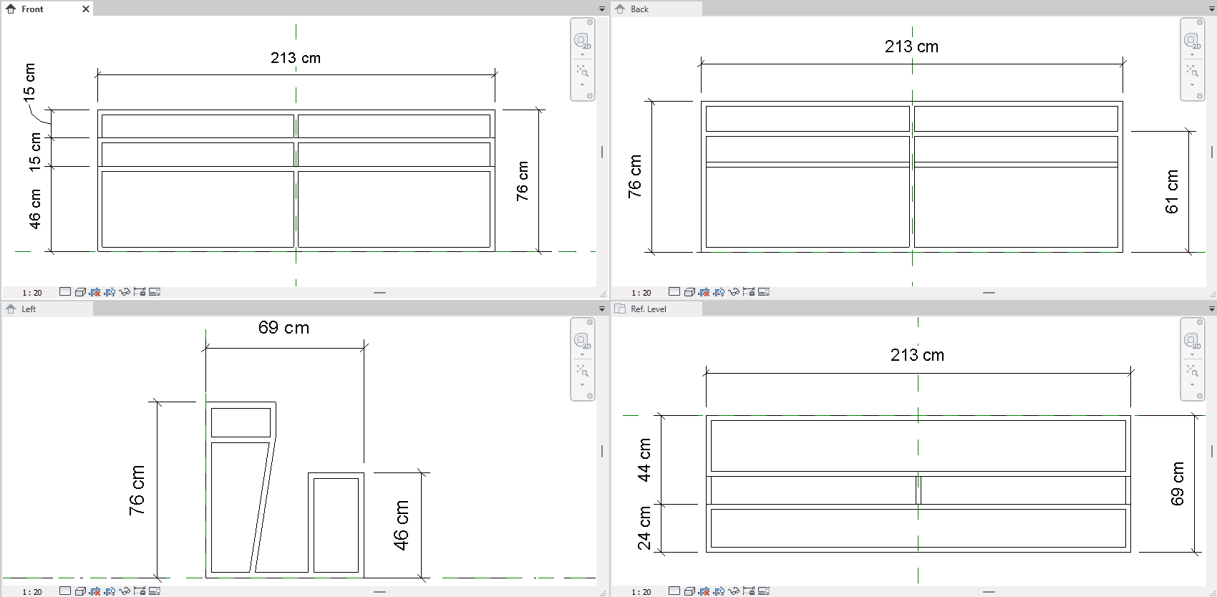Viewport: 1217px width, 597px height.
Task: Click 2D steering wheel in Ref. Level view
Action: 1192,340
